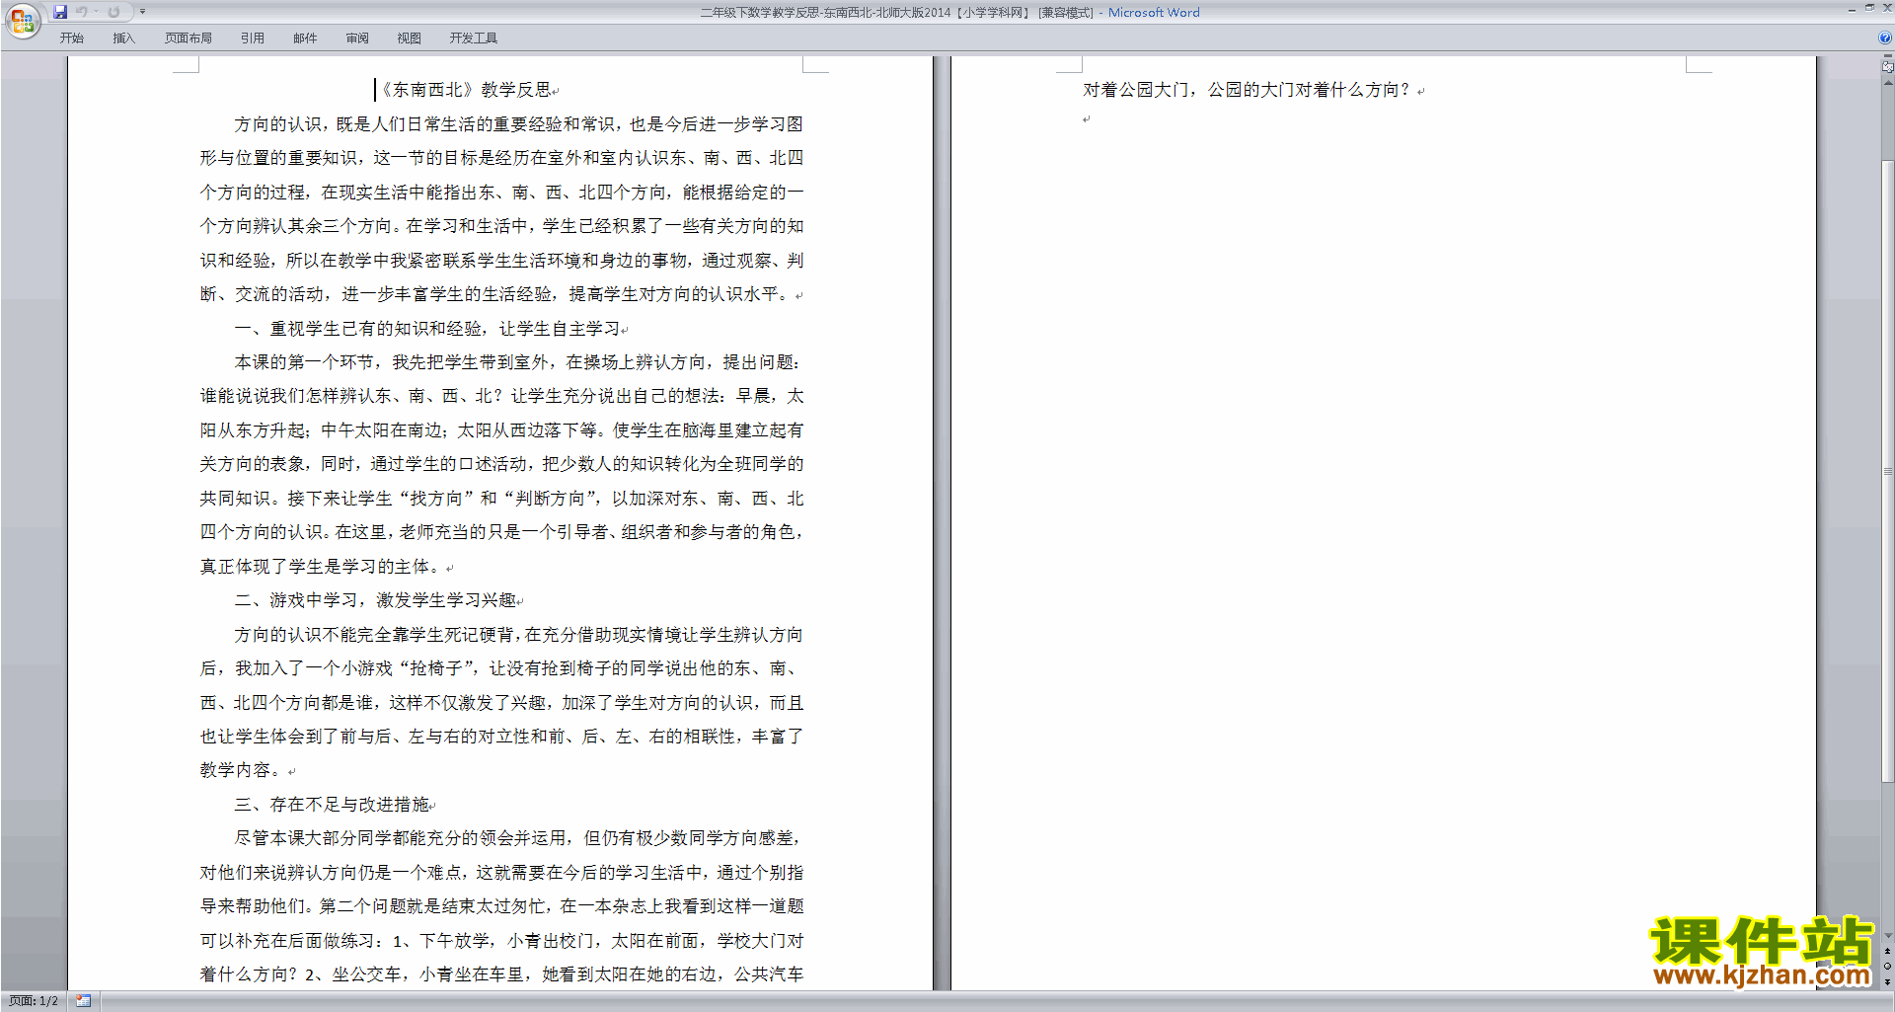Open the 视图 tab
The height and width of the screenshot is (1012, 1895).
pyautogui.click(x=410, y=39)
